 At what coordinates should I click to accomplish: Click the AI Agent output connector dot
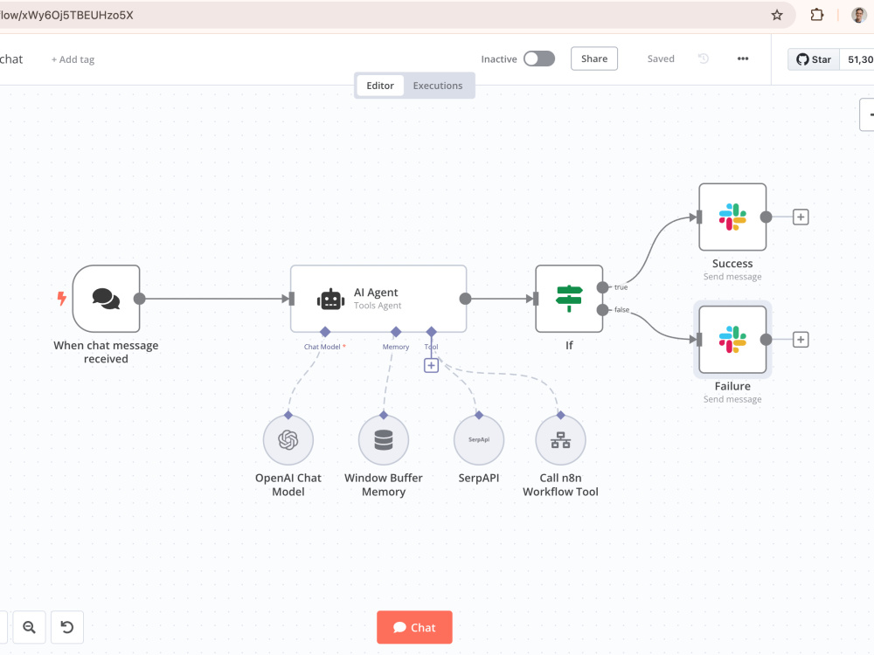tap(465, 299)
